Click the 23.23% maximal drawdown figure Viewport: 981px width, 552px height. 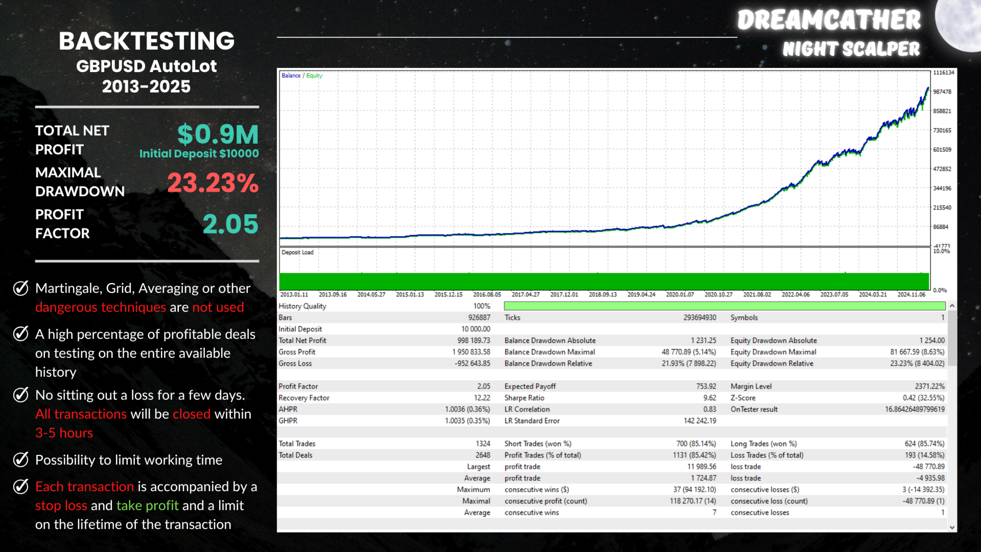tap(213, 183)
